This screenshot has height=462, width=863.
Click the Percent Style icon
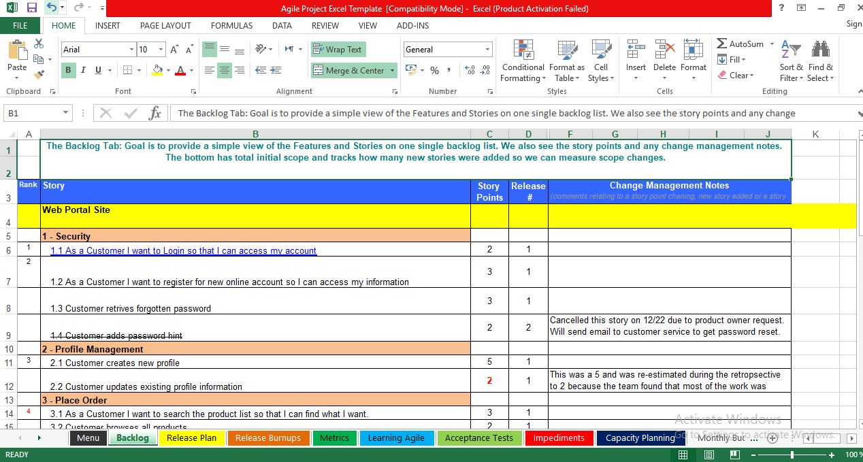click(434, 70)
